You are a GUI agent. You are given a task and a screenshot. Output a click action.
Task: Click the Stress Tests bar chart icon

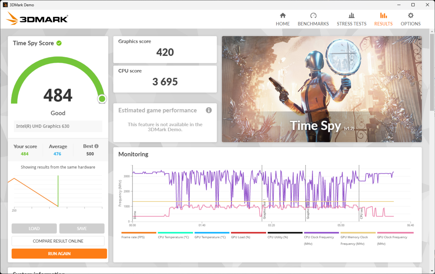[x=352, y=15]
